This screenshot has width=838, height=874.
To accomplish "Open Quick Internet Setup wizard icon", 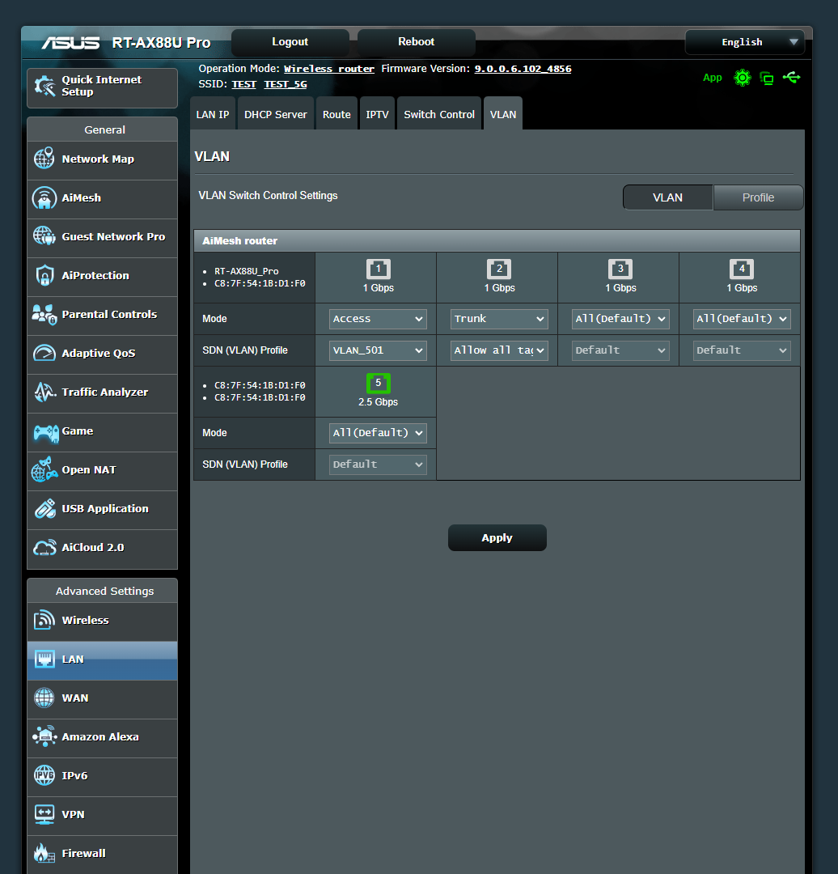I will pyautogui.click(x=44, y=86).
